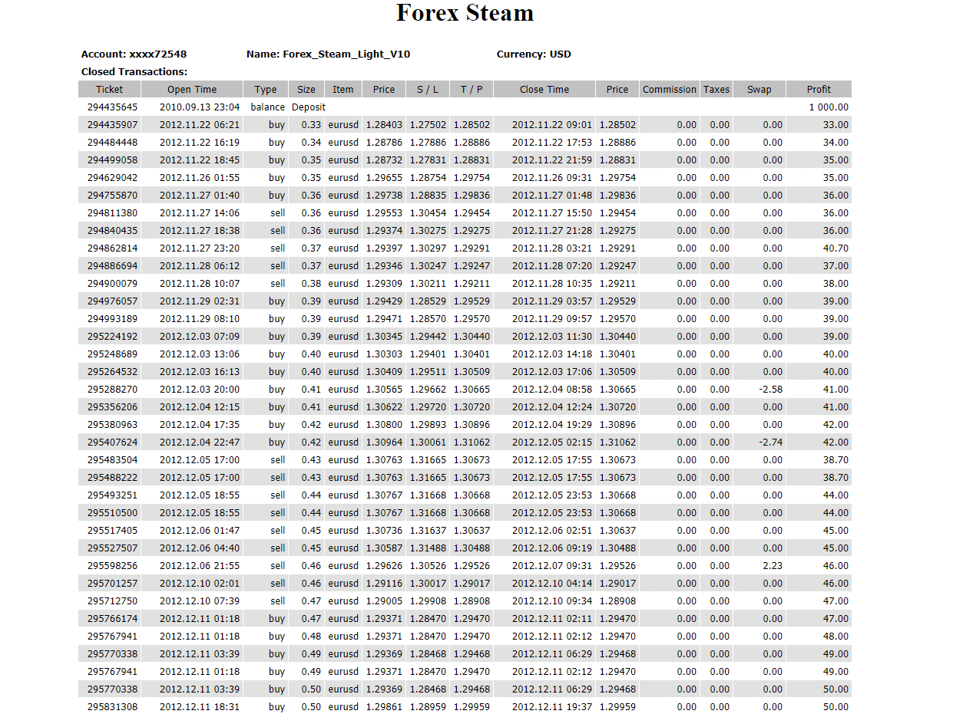Select ticket number 295488222
The image size is (976, 714).
(112, 478)
